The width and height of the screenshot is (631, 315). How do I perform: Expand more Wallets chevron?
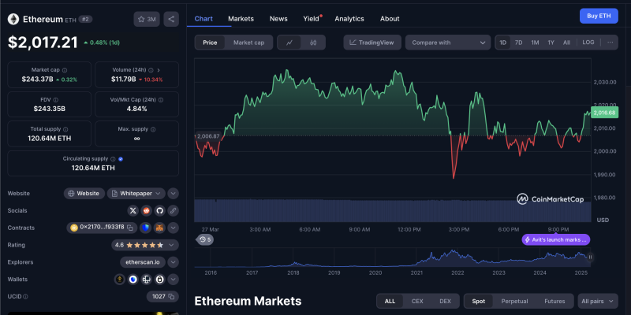173,280
